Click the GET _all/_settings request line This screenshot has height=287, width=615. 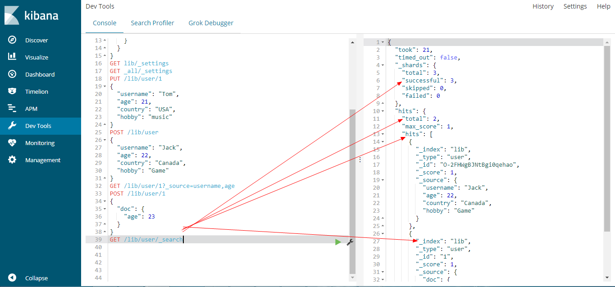(x=141, y=71)
